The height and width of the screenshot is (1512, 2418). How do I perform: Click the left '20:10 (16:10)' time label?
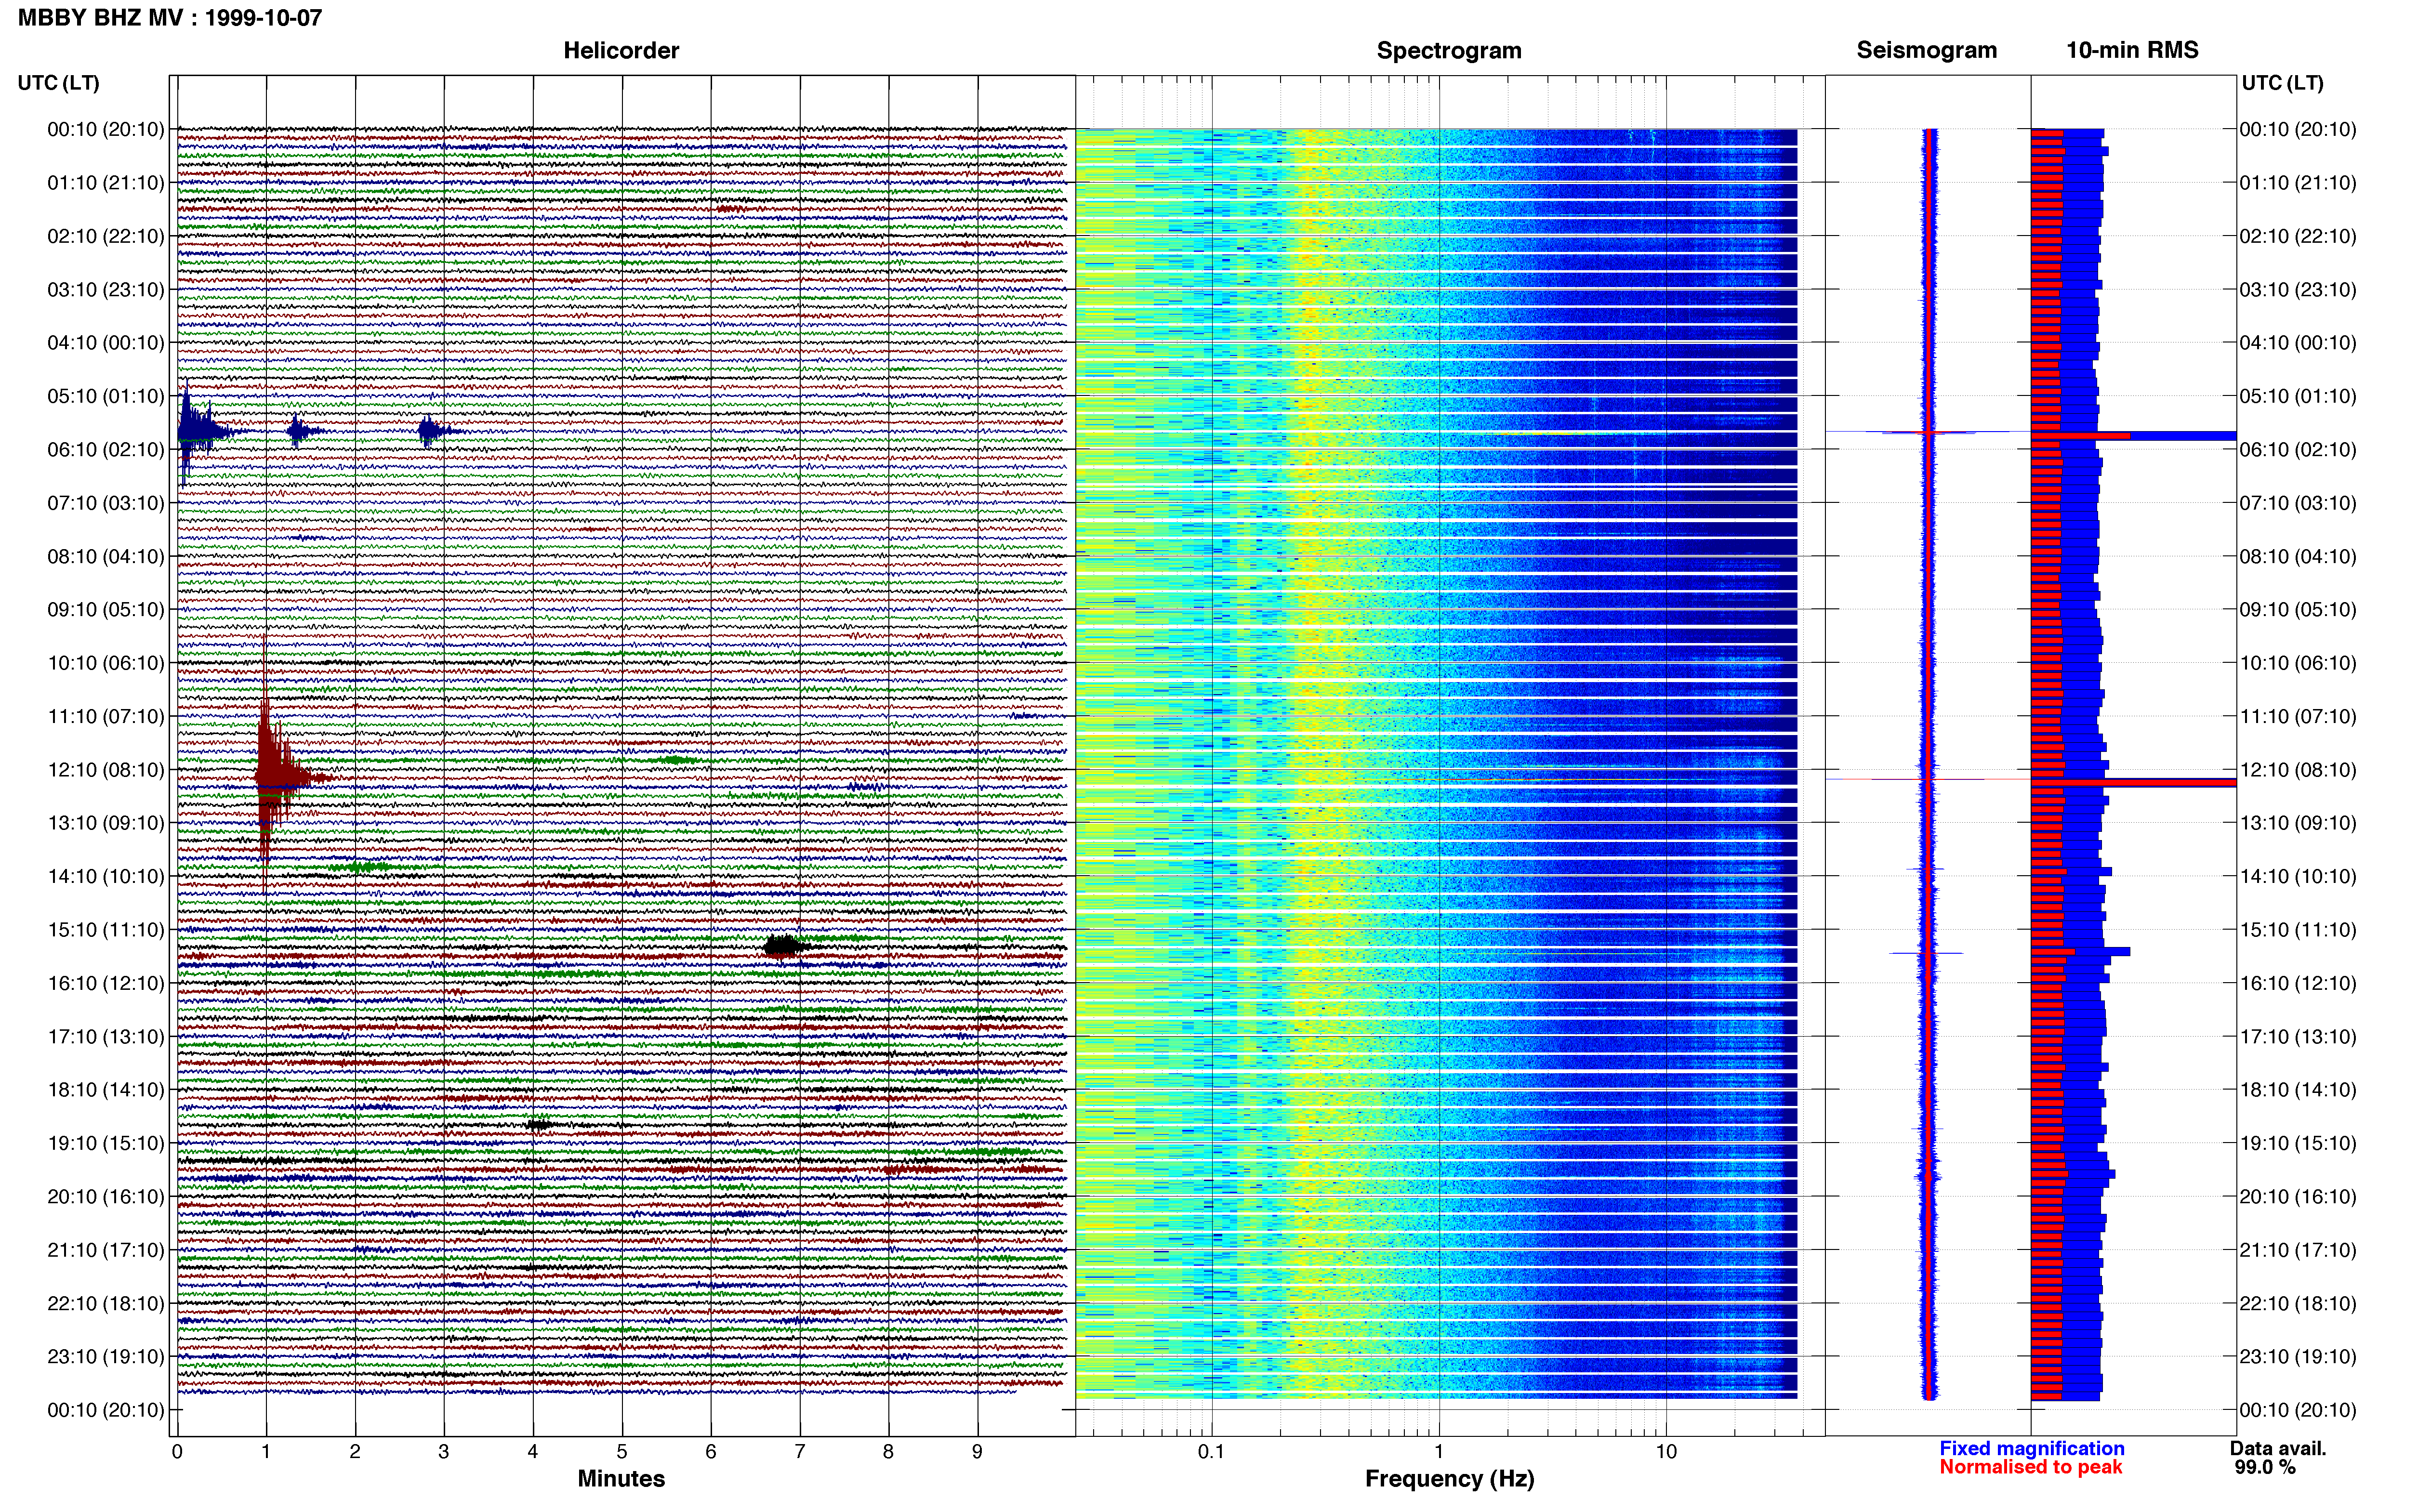tap(106, 1196)
